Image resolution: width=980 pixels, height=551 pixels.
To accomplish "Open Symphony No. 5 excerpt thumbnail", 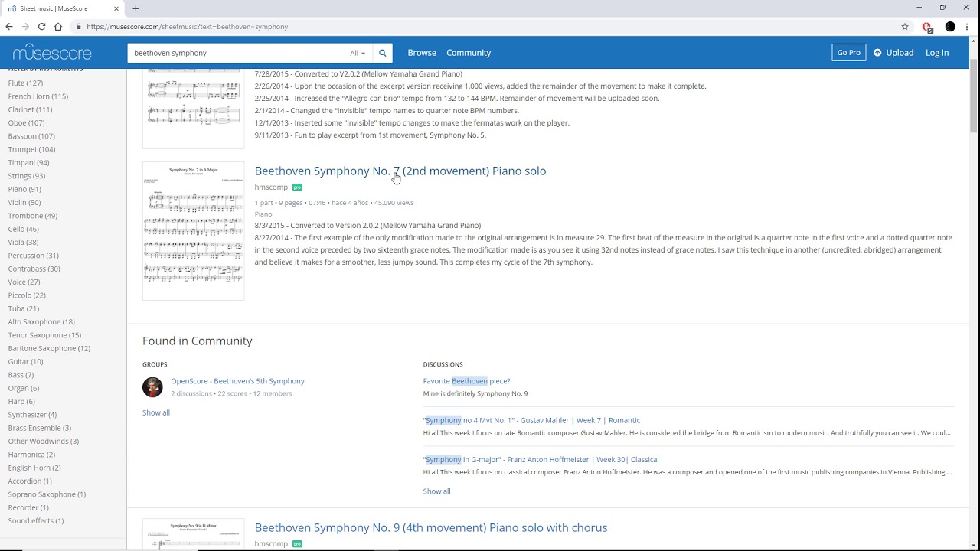I will click(x=193, y=108).
